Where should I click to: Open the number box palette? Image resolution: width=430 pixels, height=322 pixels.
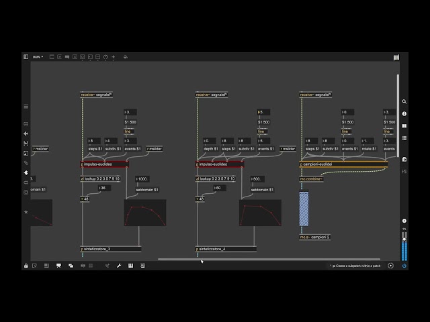coord(90,57)
